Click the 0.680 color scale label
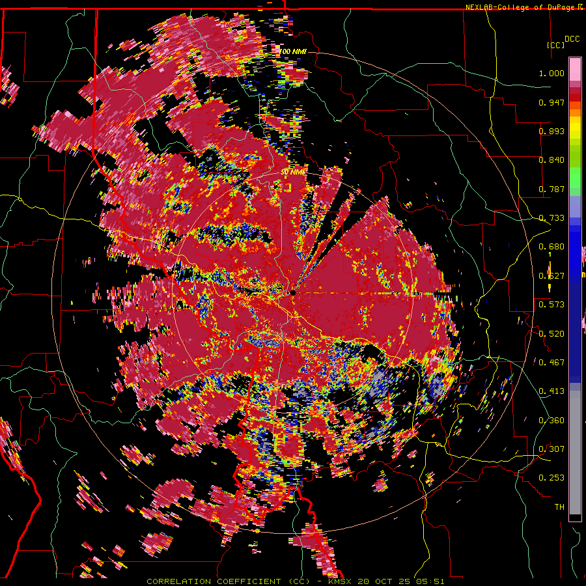Image resolution: width=586 pixels, height=586 pixels. (551, 247)
